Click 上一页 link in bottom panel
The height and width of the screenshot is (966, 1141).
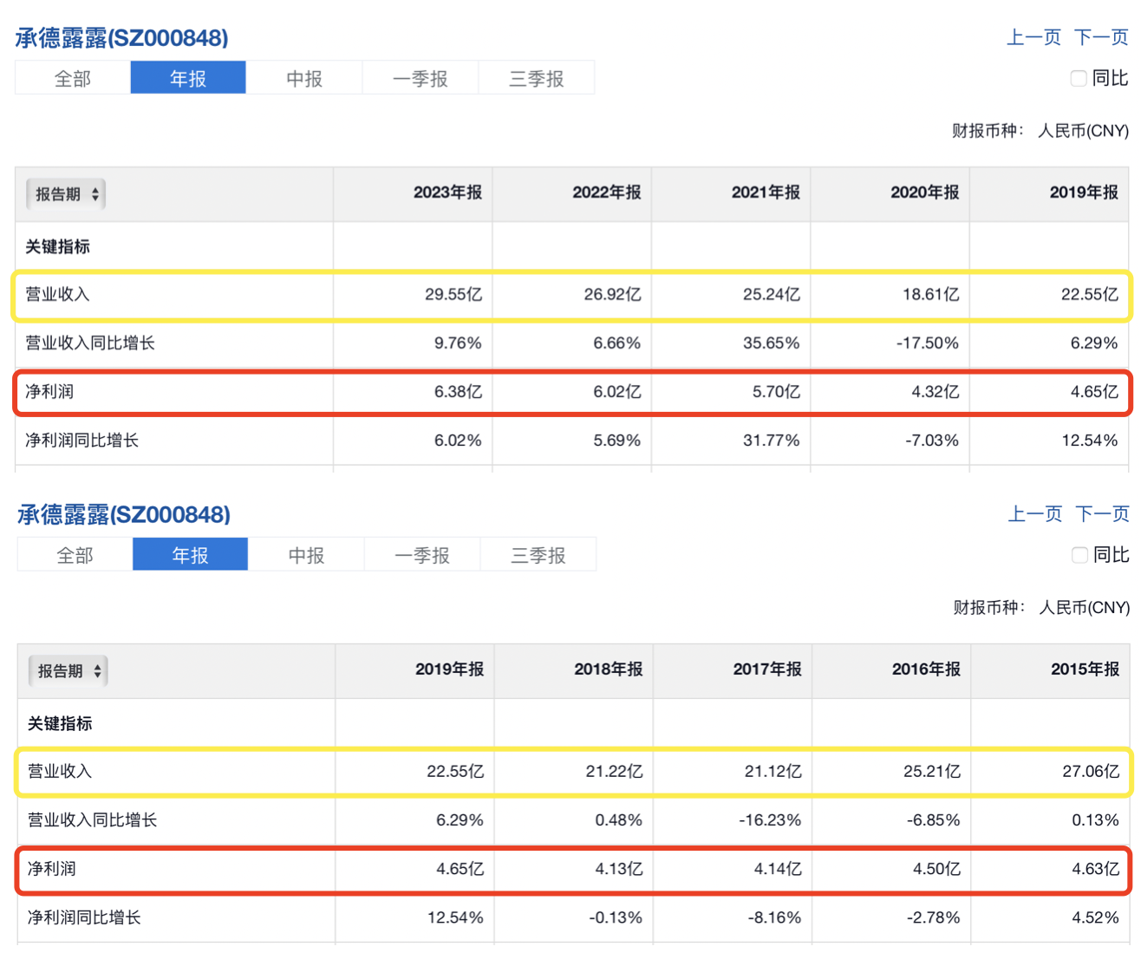coord(1035,514)
